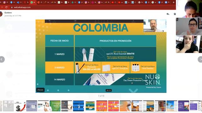Select the blue slide thumbnail

coord(78,106)
